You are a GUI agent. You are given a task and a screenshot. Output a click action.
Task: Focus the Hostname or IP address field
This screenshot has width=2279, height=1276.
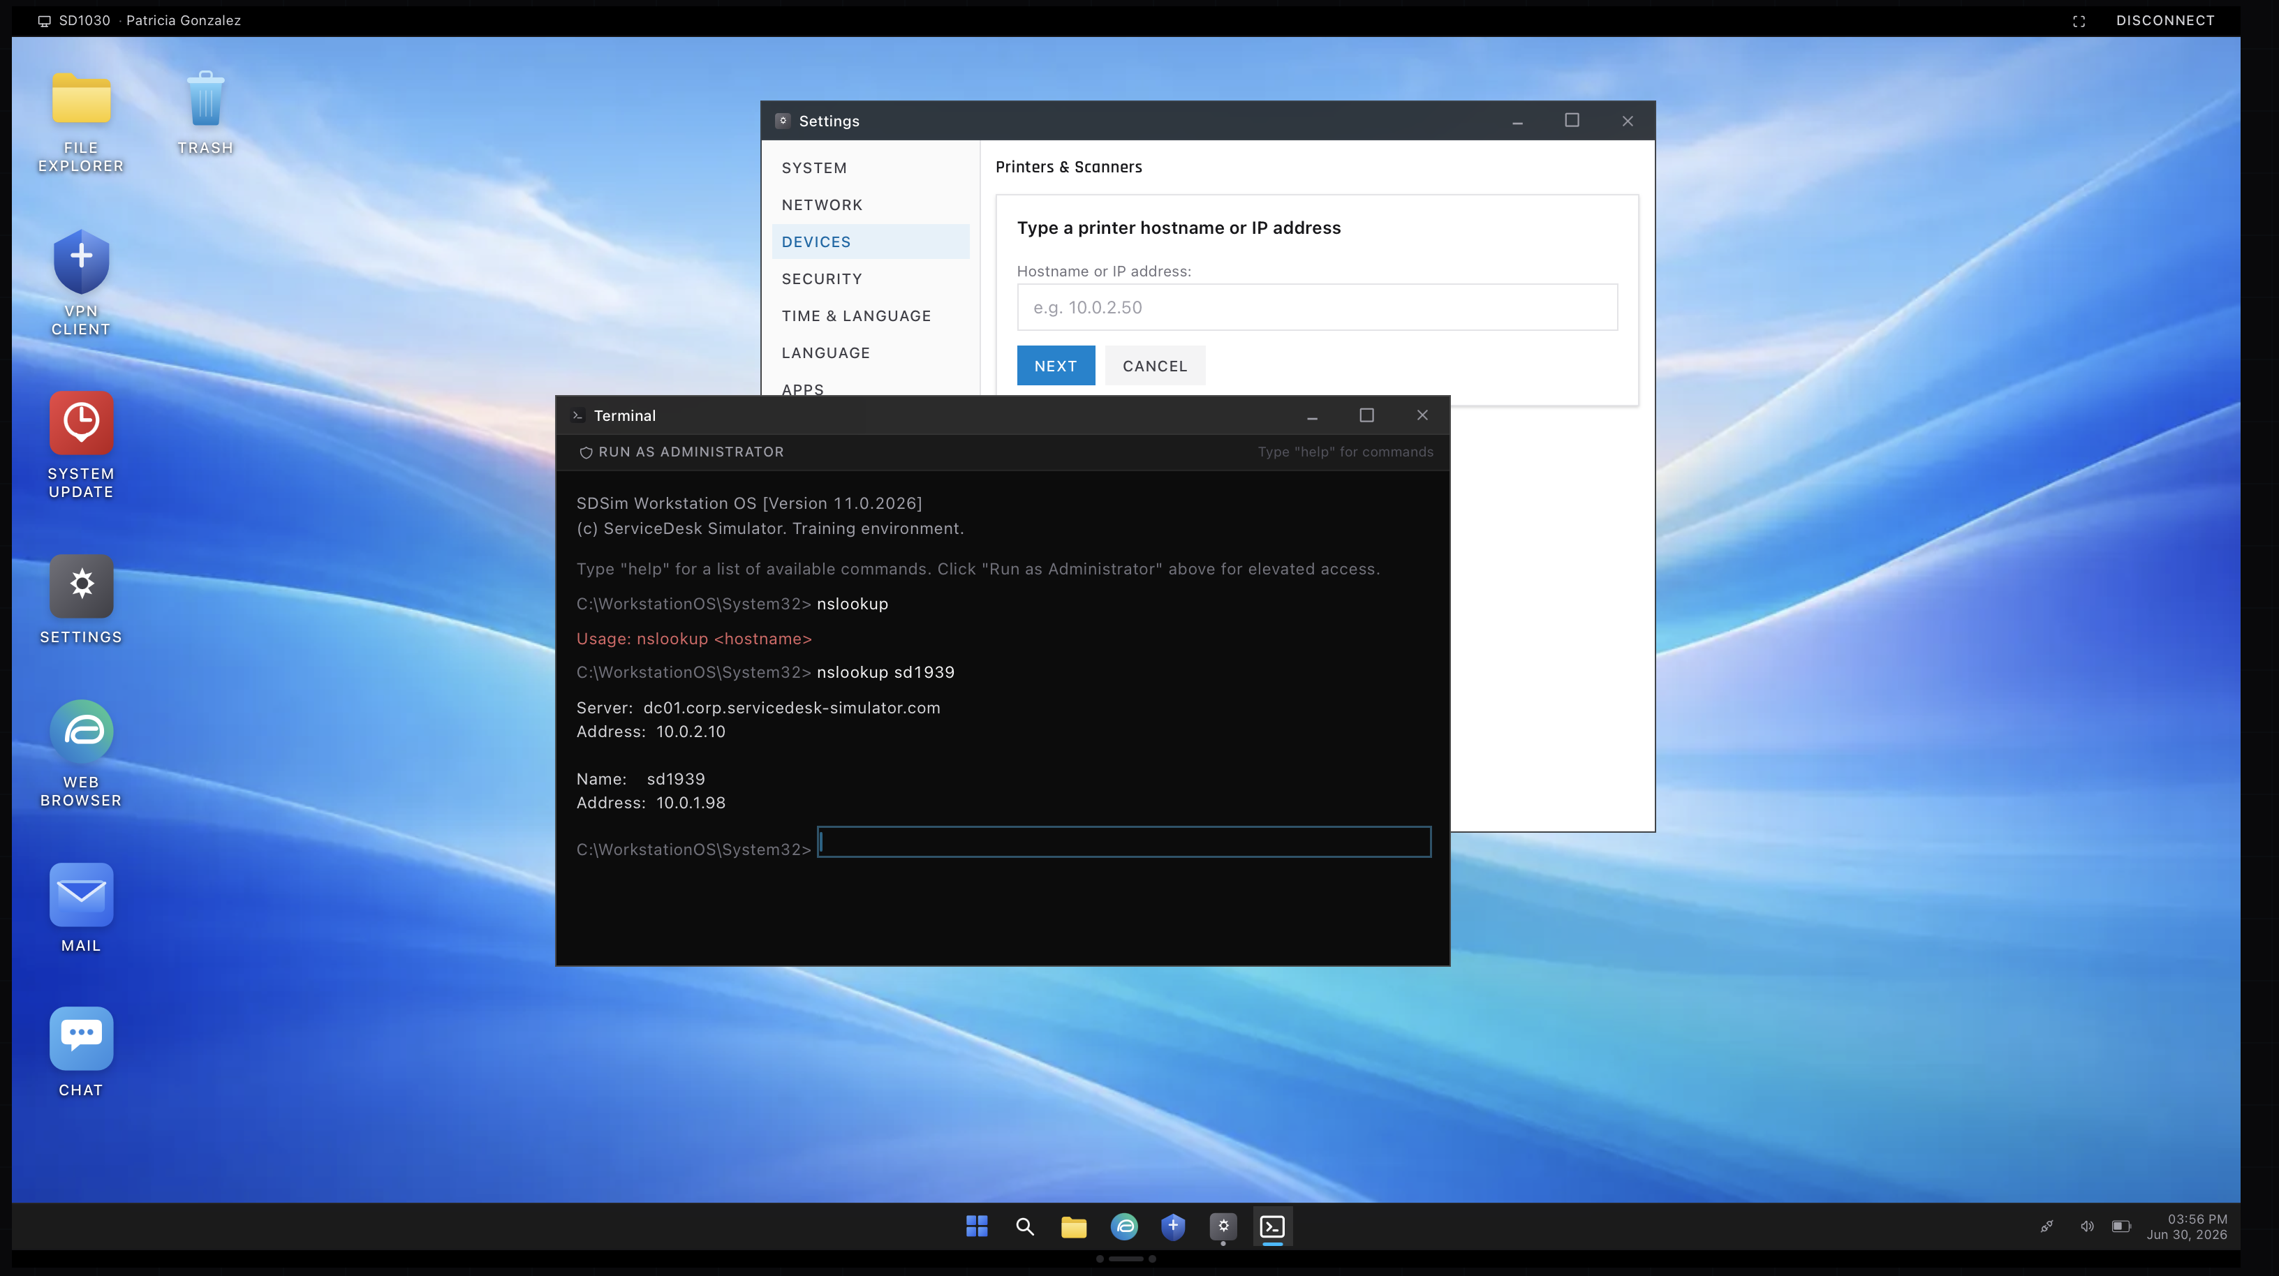click(x=1316, y=307)
